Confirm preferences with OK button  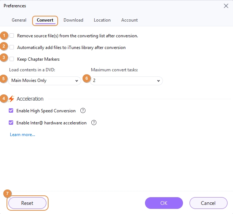tap(164, 203)
